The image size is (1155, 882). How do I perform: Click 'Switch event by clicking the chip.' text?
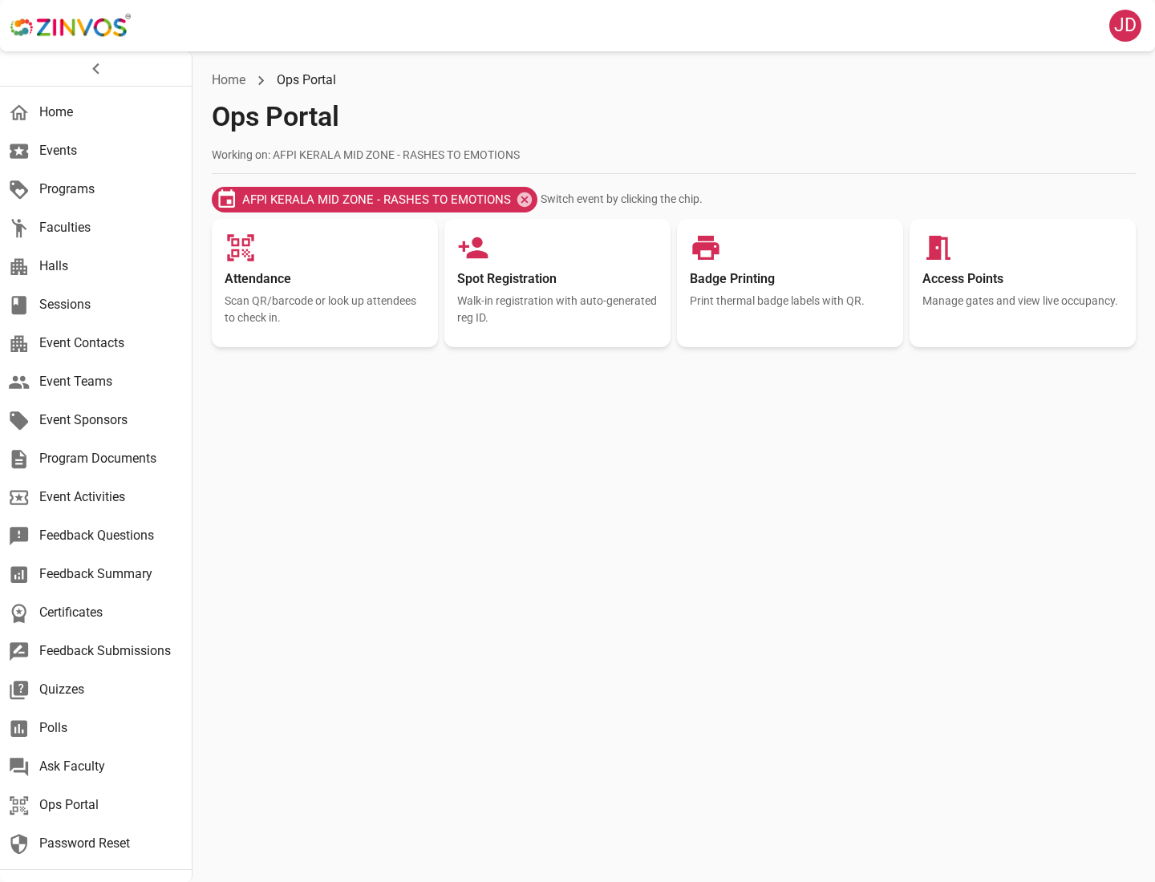(x=621, y=199)
